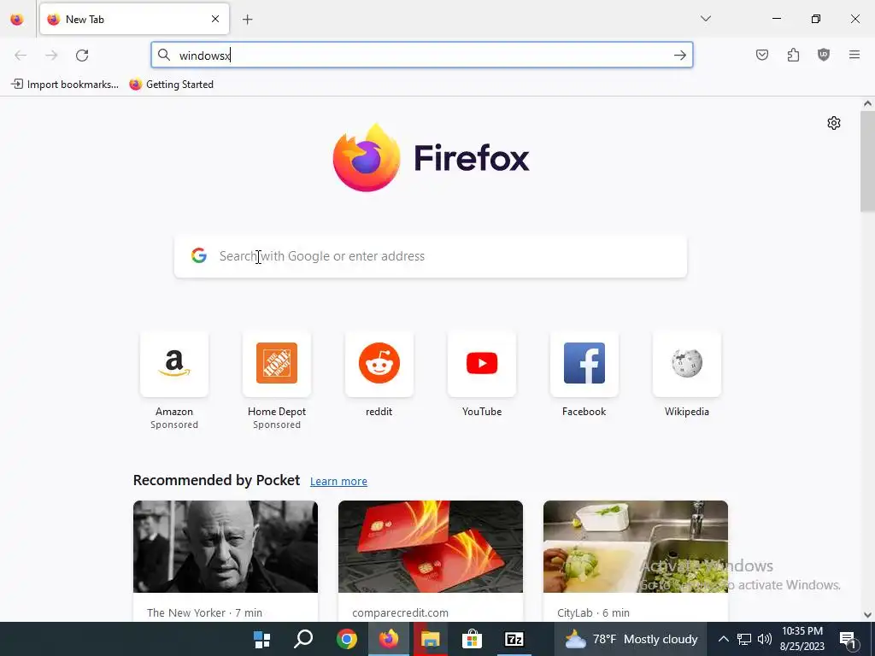Image resolution: width=875 pixels, height=656 pixels.
Task: Open a new tab with plus button
Action: click(x=248, y=20)
